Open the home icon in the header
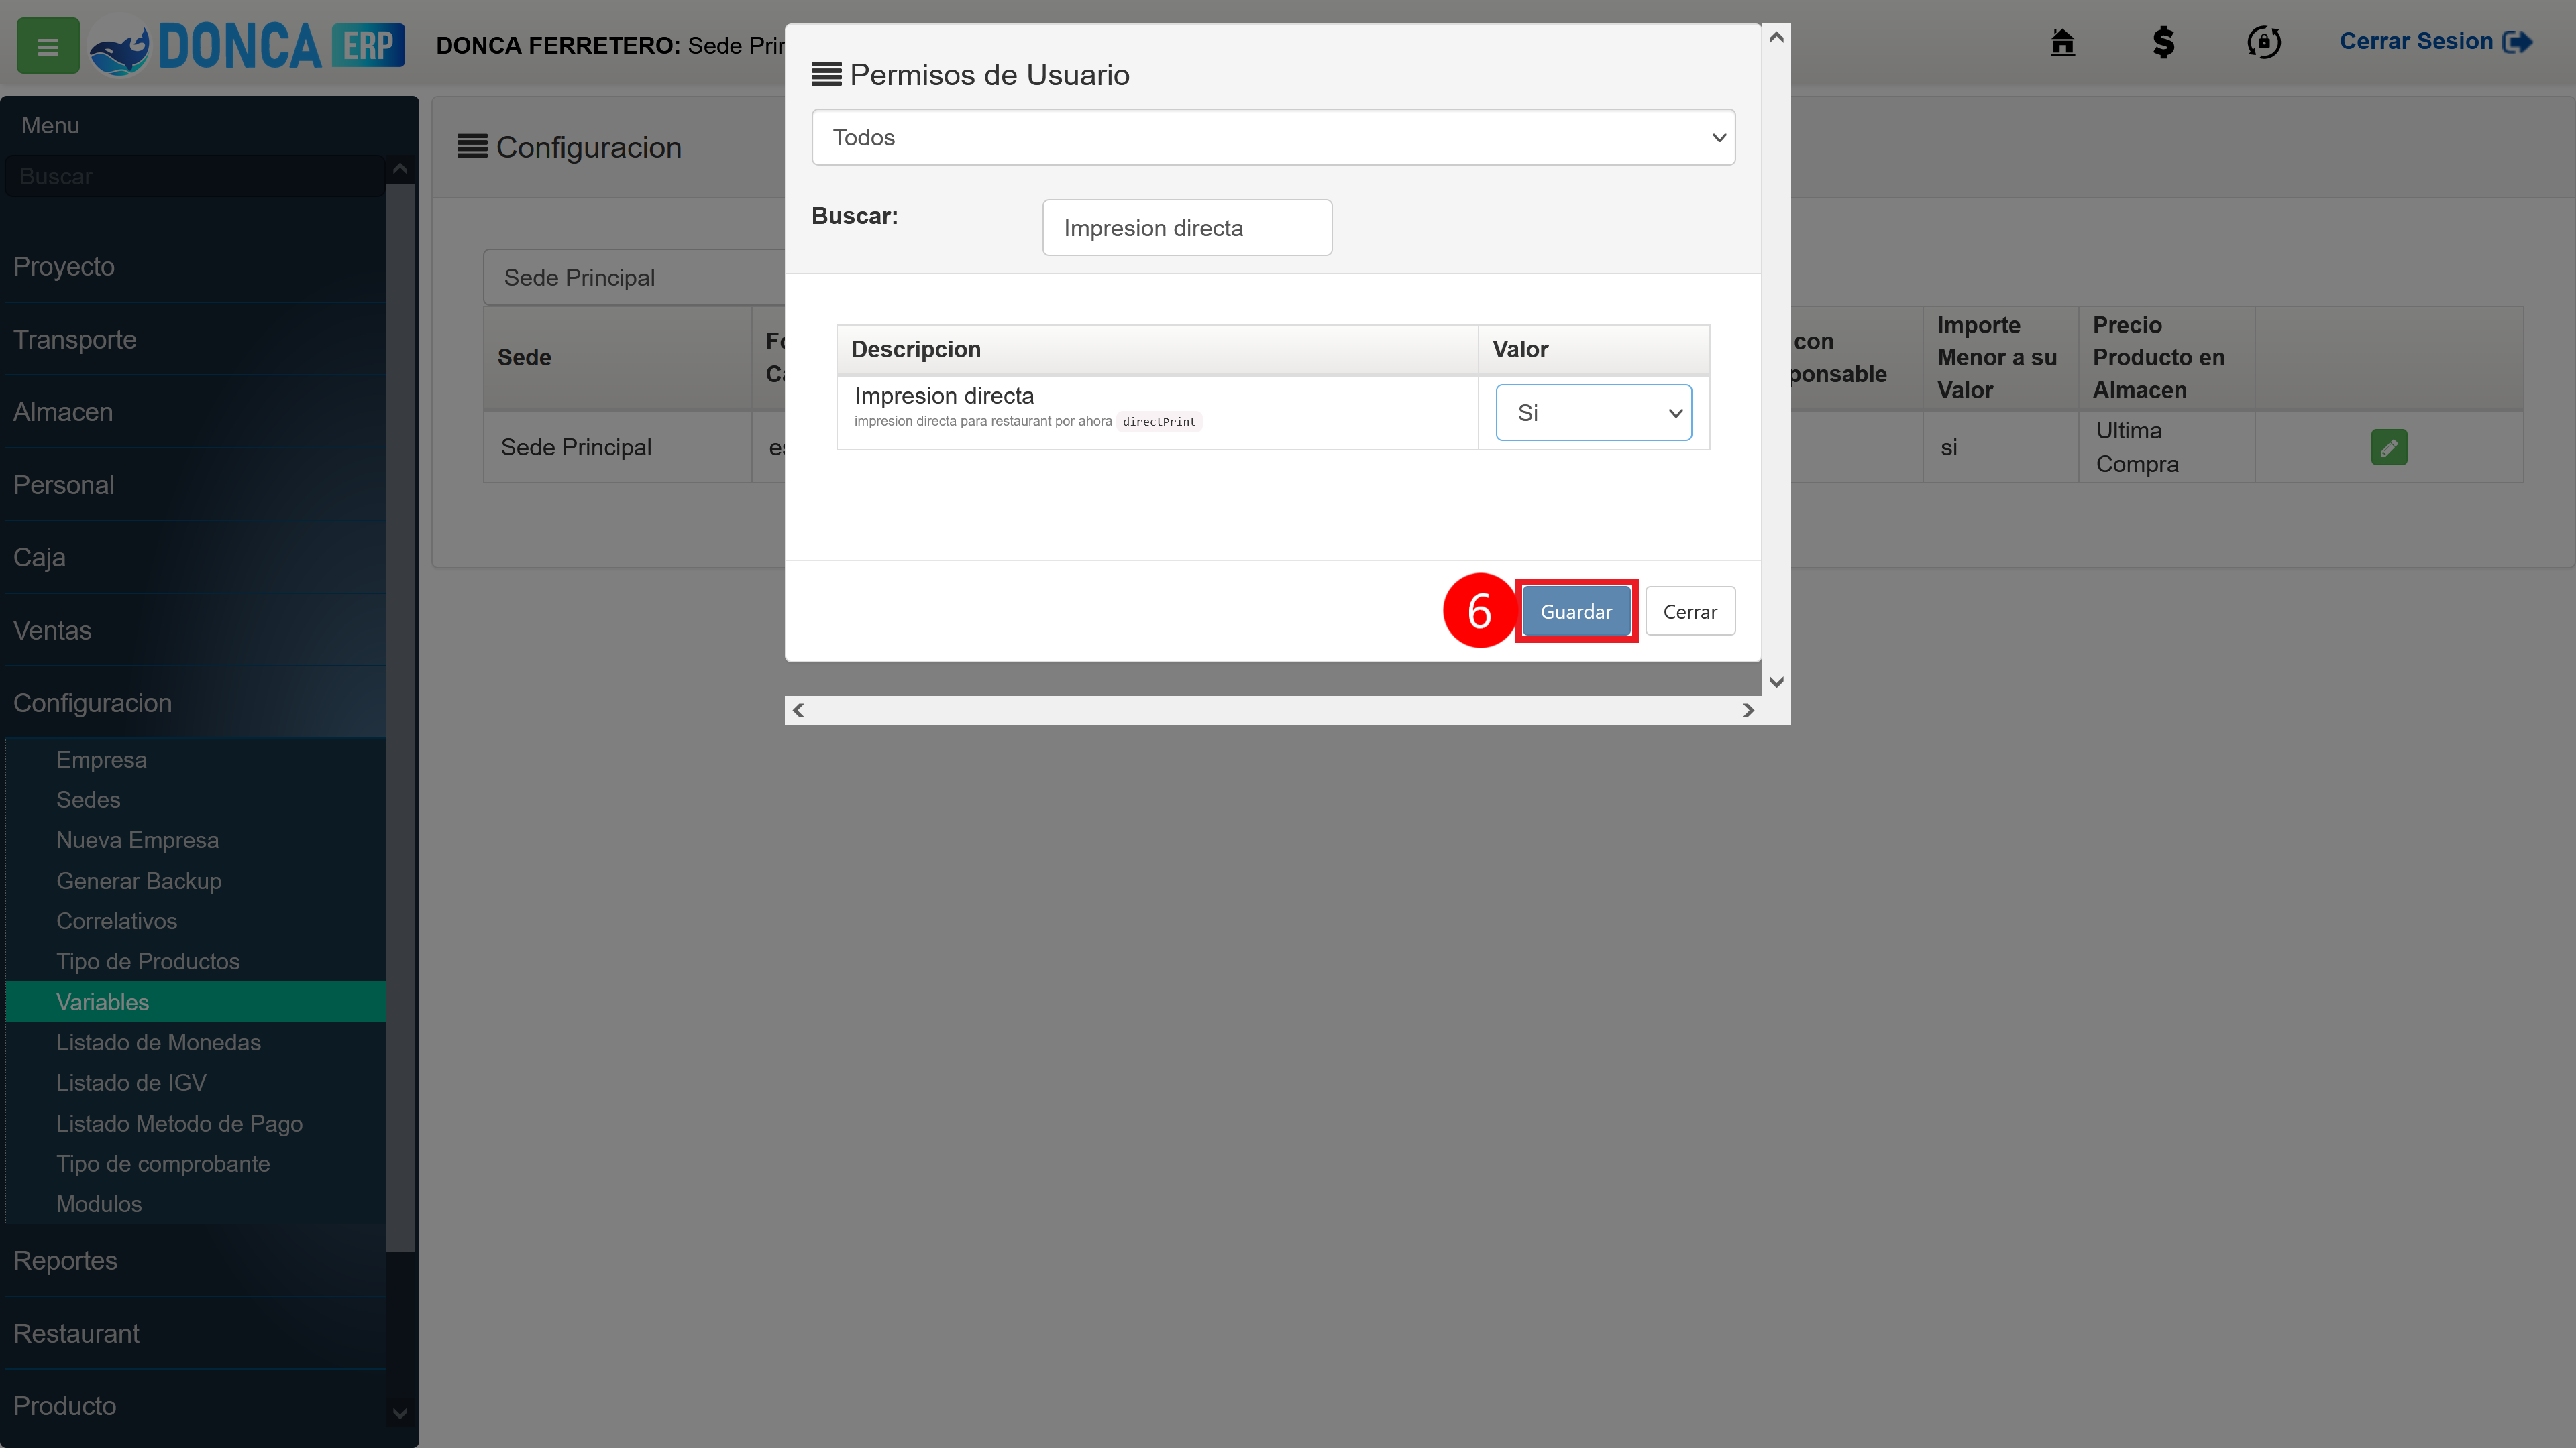The height and width of the screenshot is (1448, 2576). point(2062,42)
